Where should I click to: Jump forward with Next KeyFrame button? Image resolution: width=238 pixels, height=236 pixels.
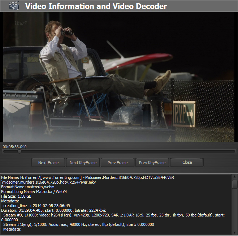point(83,163)
